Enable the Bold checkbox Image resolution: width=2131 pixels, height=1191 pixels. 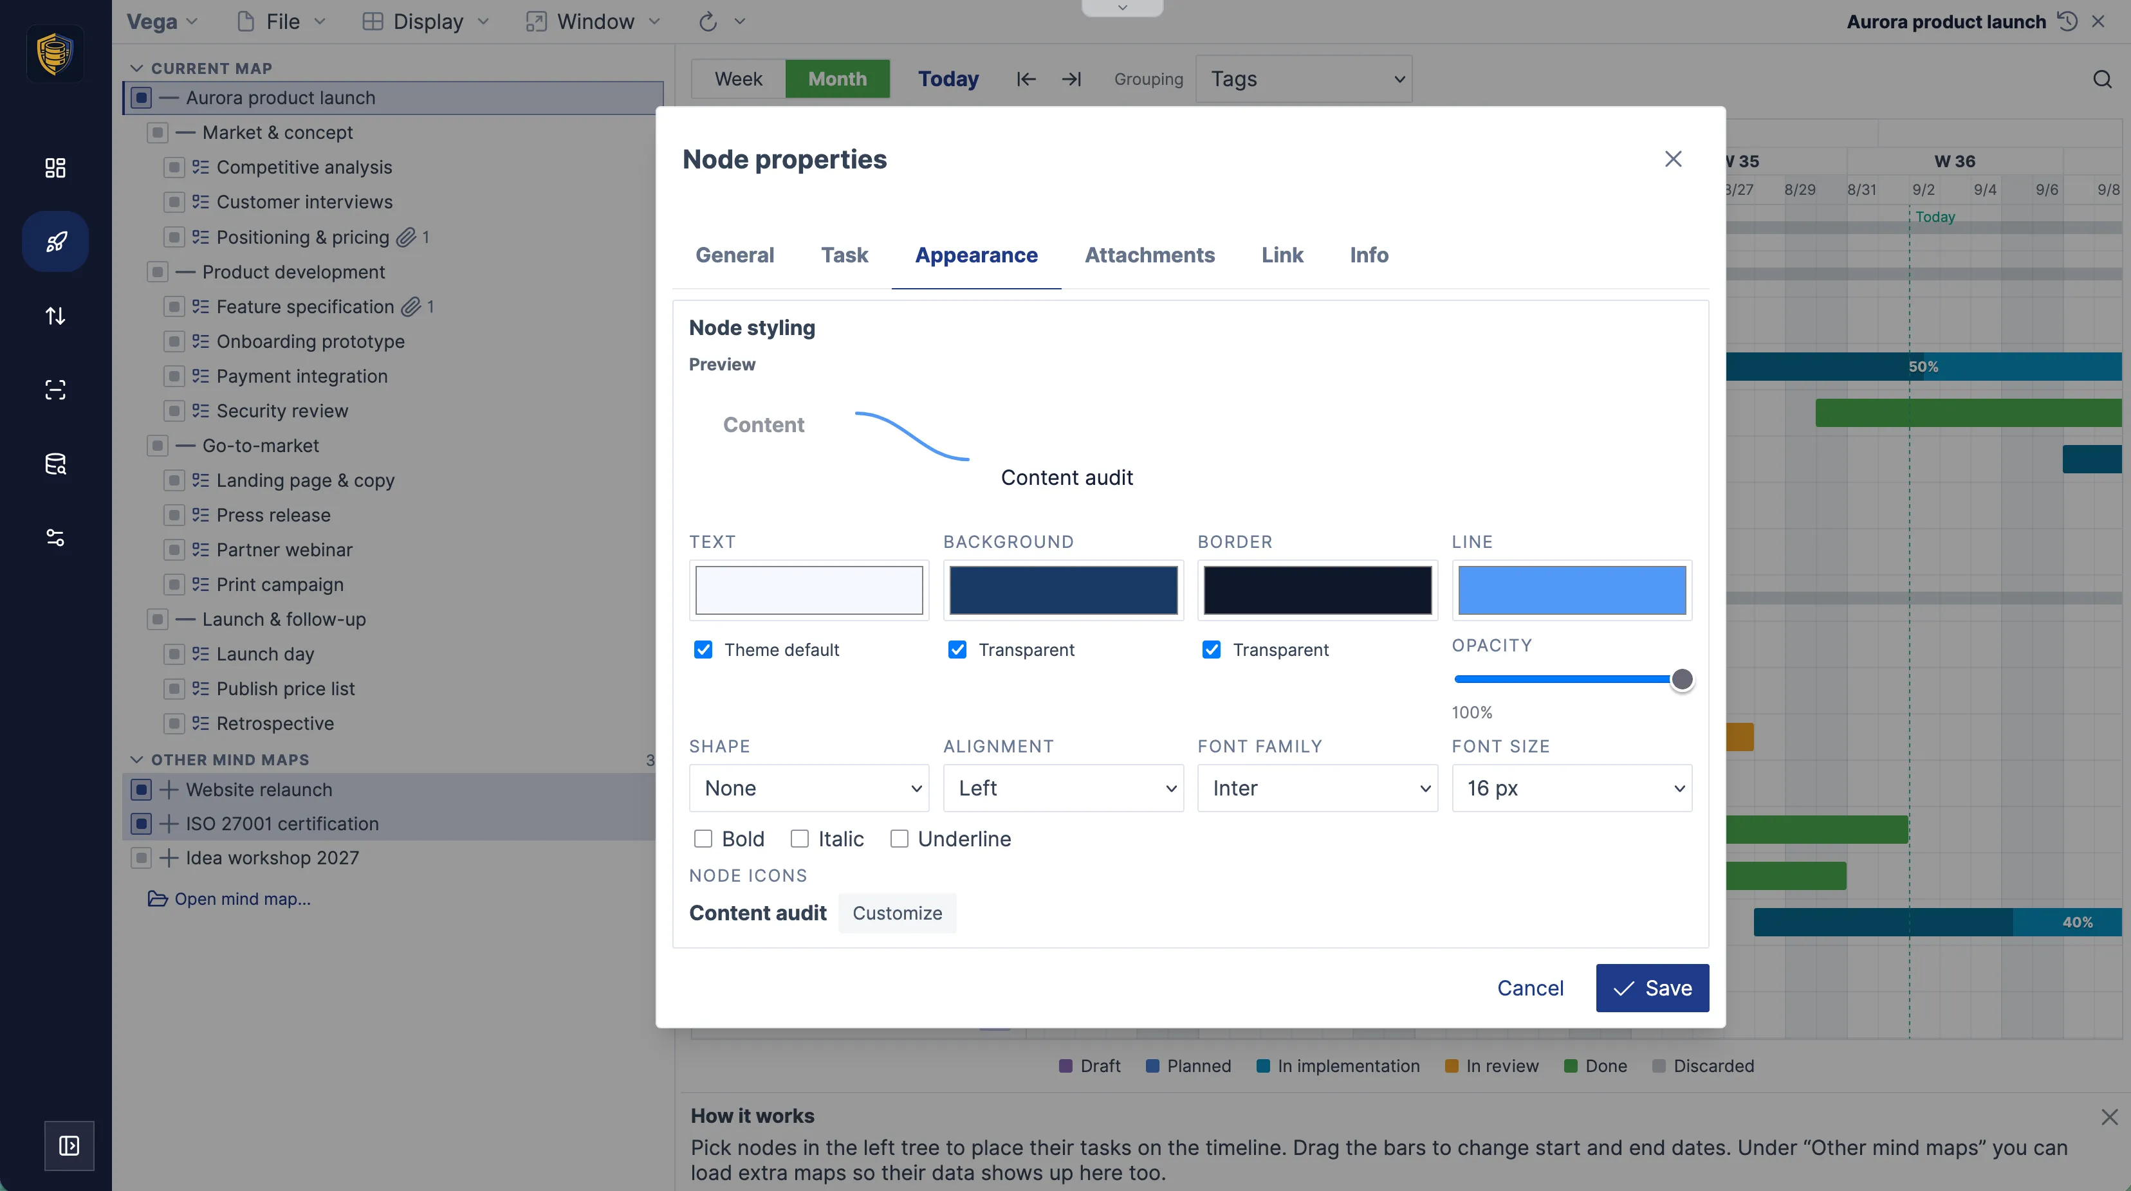(x=703, y=839)
